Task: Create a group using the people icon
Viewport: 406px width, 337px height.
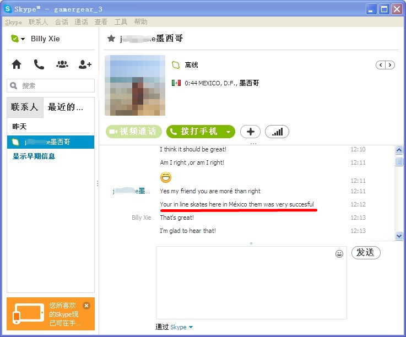Action: click(62, 64)
